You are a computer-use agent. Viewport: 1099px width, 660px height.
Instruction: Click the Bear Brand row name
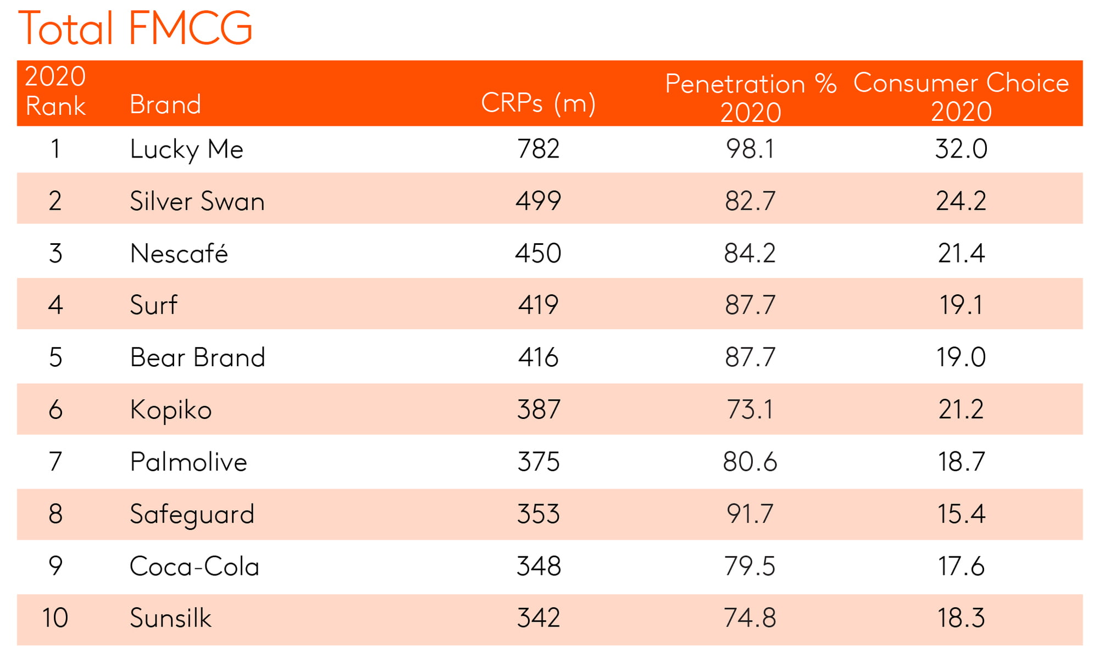197,357
